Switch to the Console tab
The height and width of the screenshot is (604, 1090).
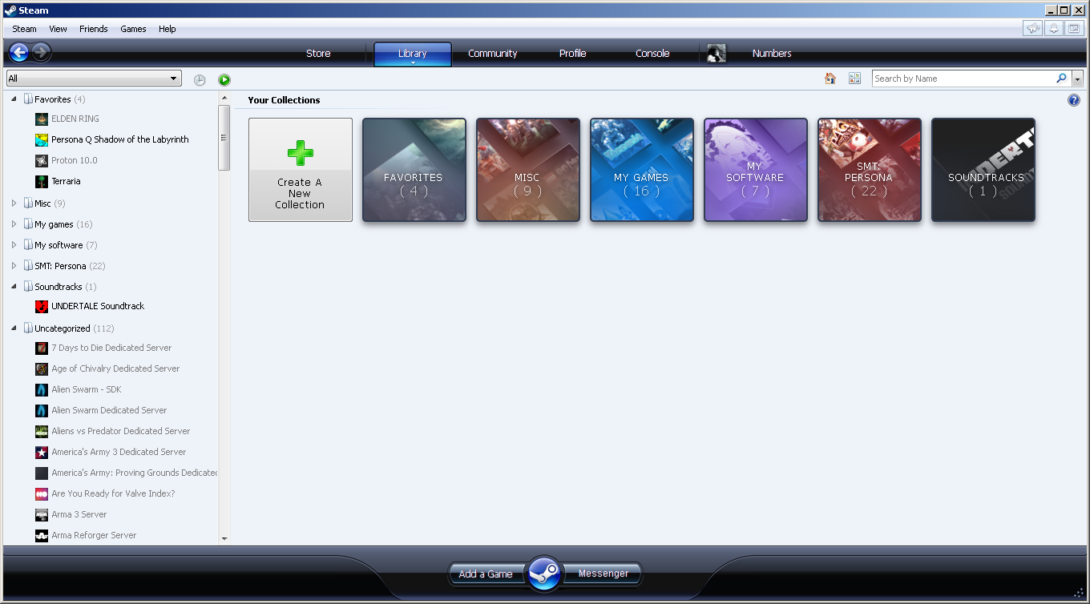tap(652, 54)
